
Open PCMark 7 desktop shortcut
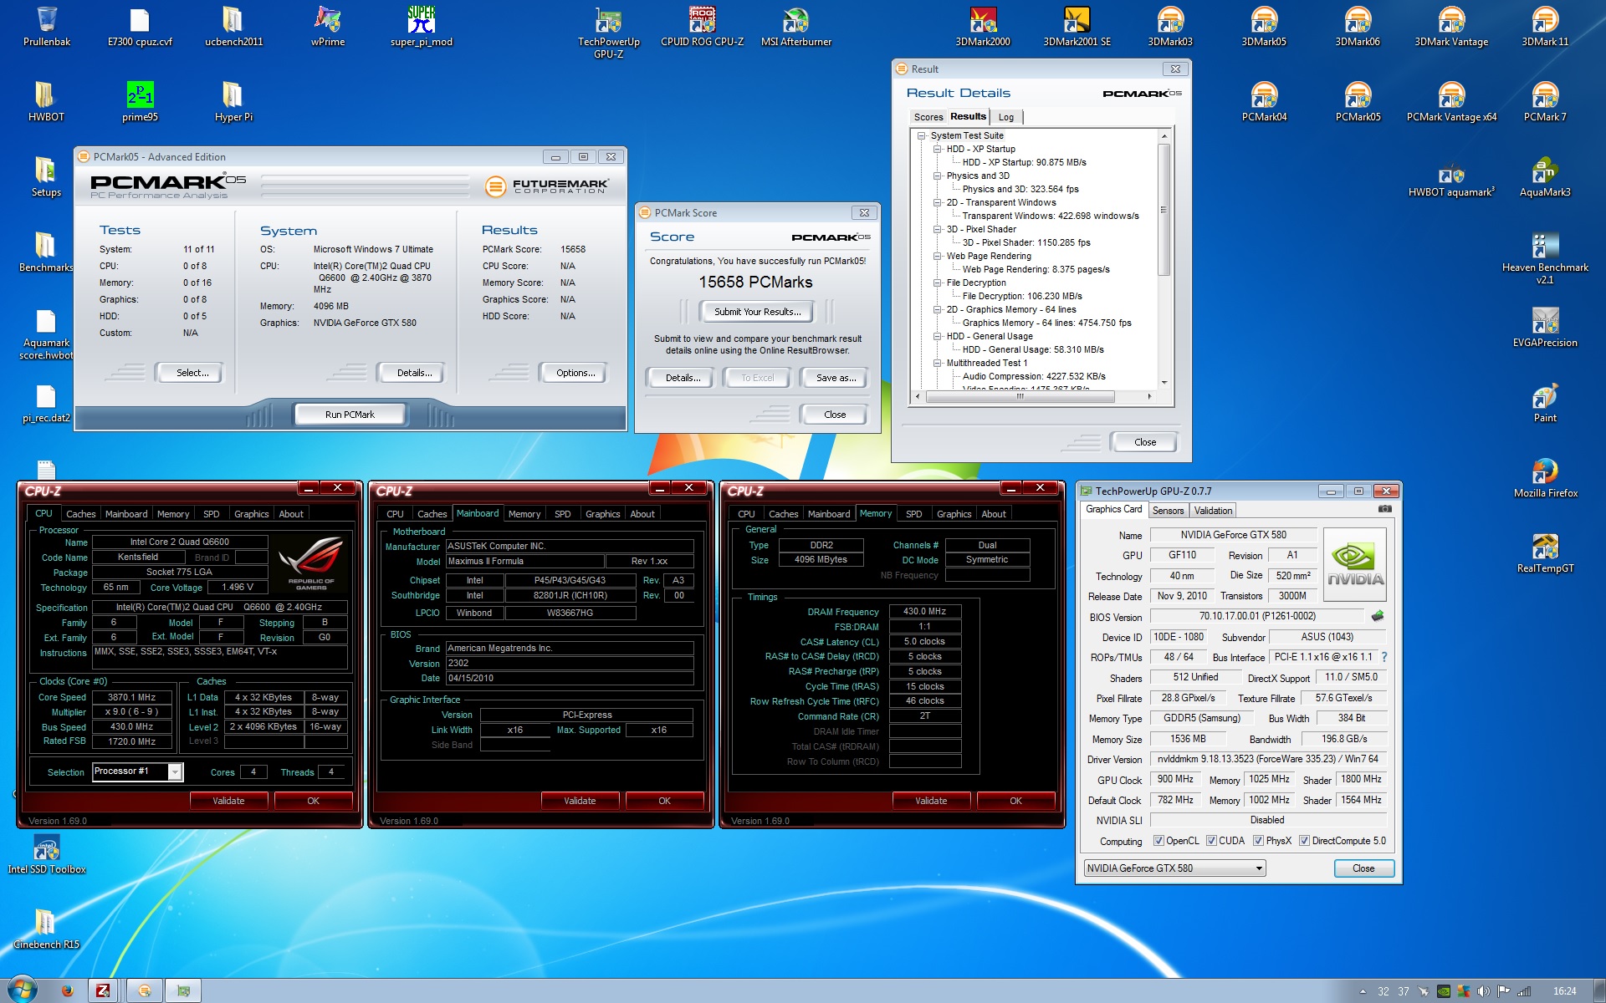[1545, 100]
